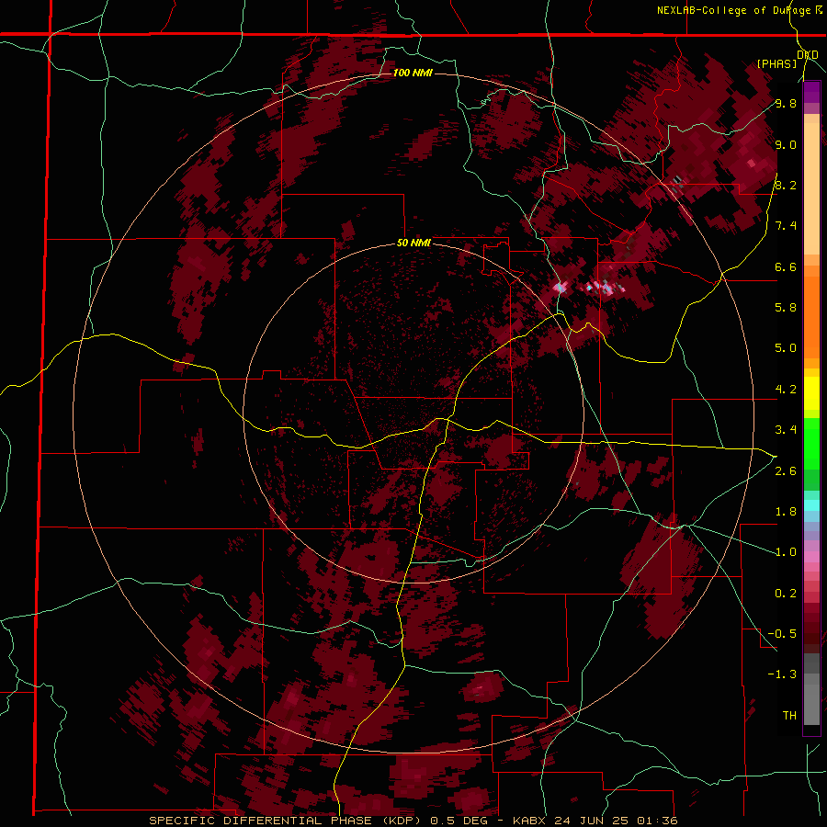Click the 6.6 value on color scale

tap(786, 266)
